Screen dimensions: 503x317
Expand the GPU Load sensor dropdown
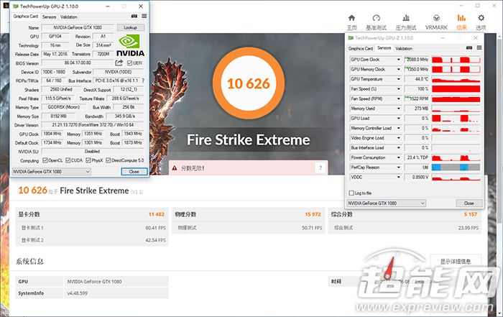(x=399, y=119)
